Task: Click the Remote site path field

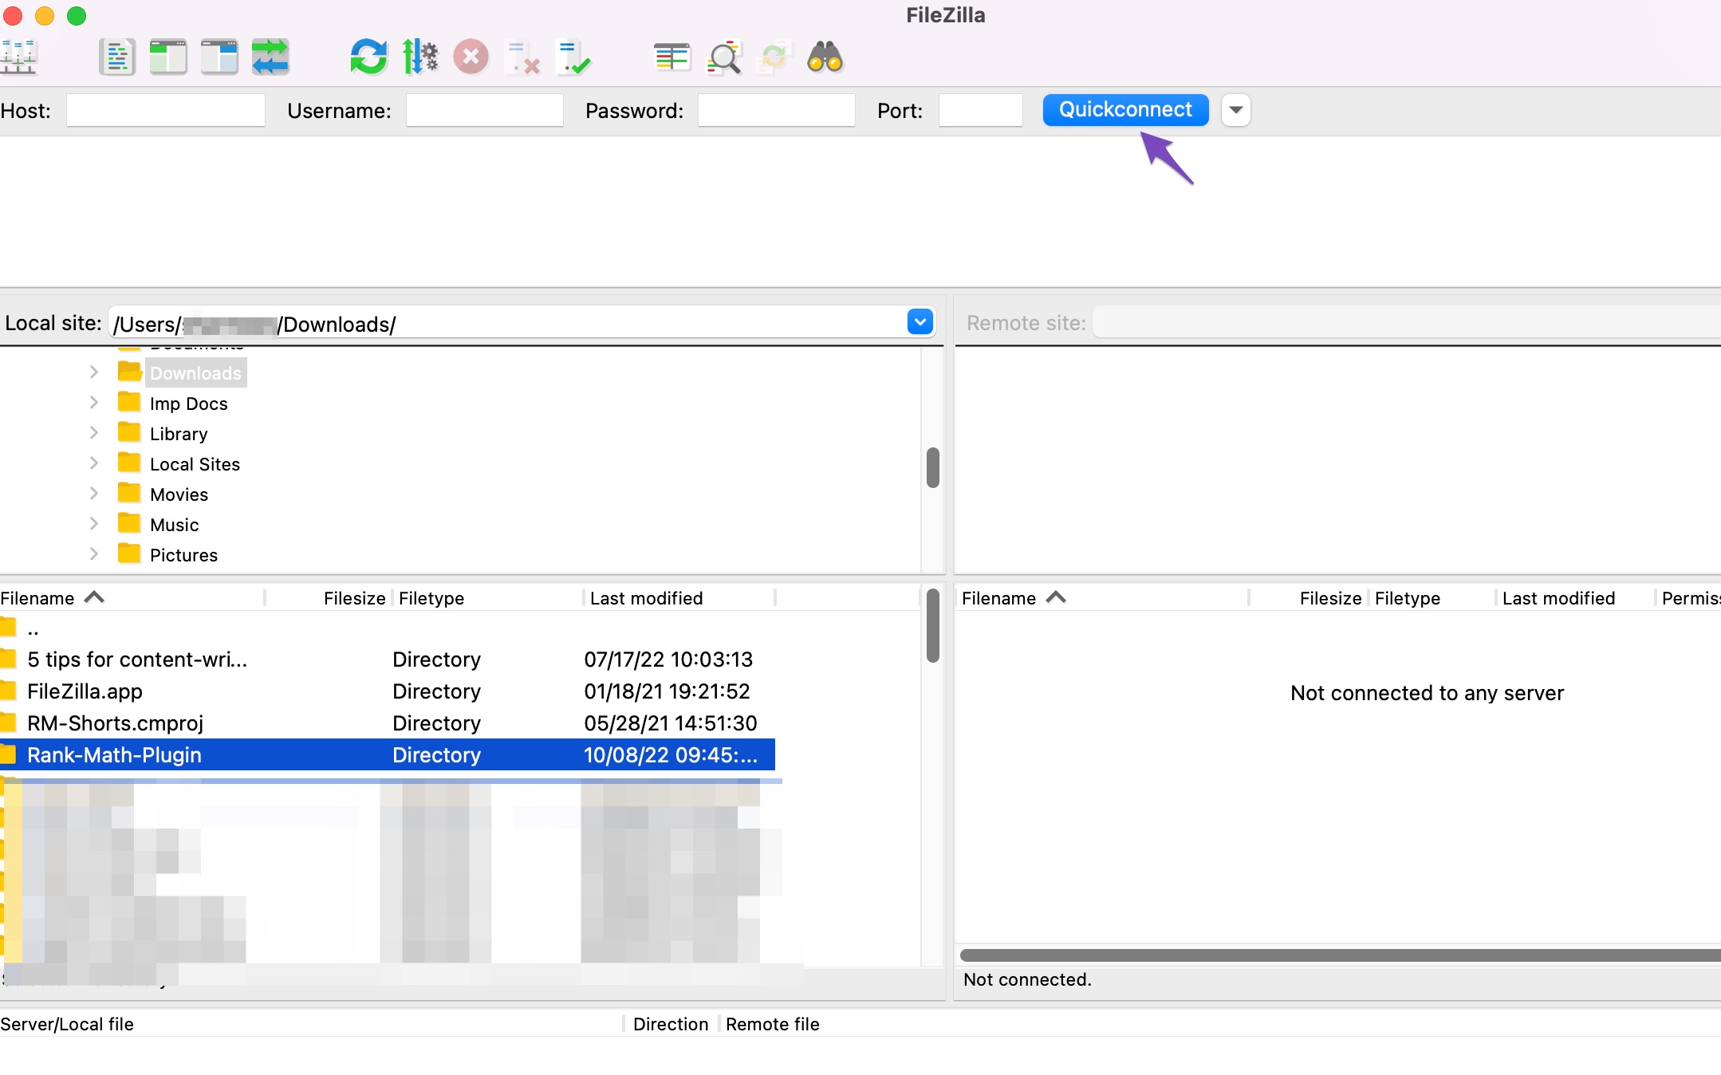Action: pyautogui.click(x=1407, y=323)
